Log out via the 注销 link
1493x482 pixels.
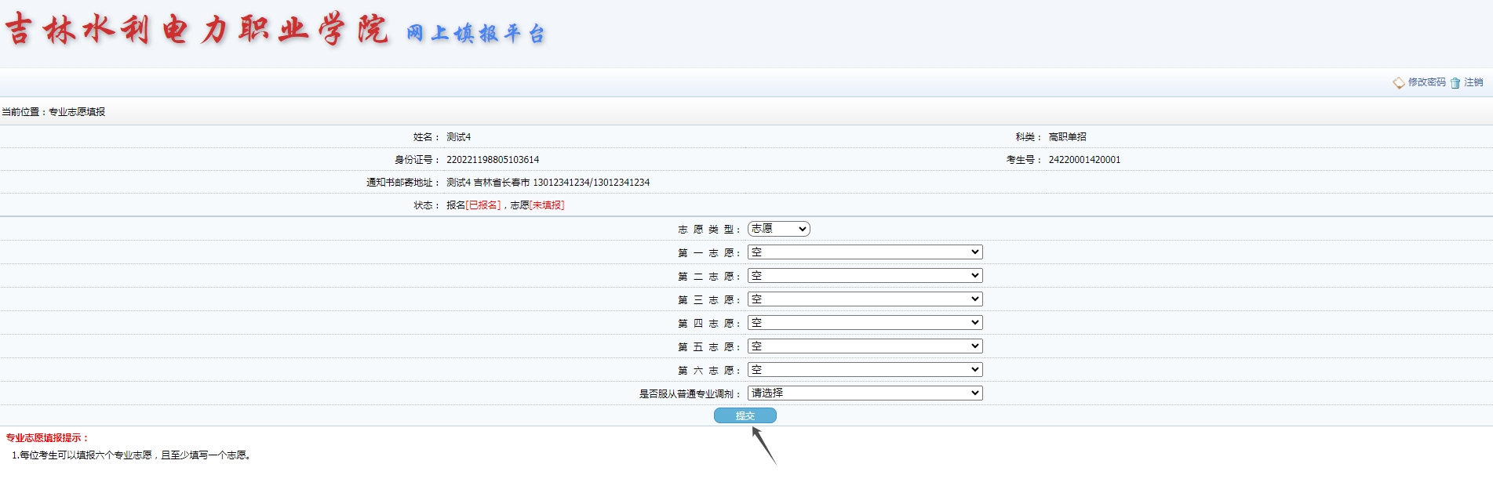pos(1473,82)
